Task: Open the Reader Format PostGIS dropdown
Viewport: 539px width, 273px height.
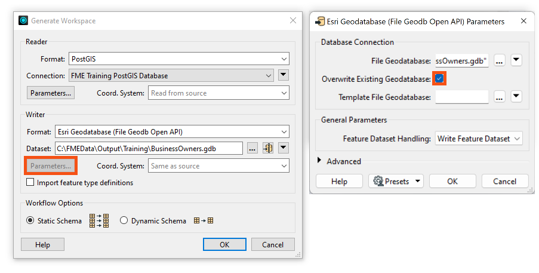Action: click(x=179, y=59)
